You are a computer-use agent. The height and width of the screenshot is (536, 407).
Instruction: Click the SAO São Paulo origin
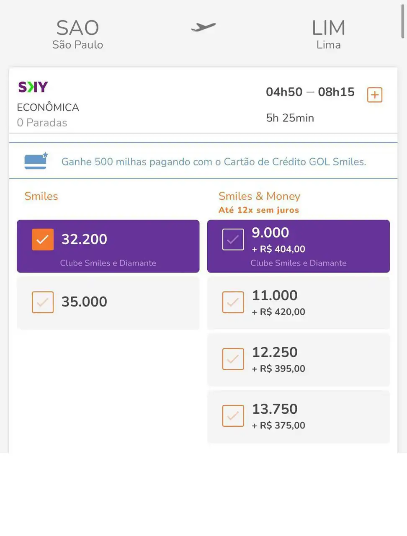click(x=77, y=34)
